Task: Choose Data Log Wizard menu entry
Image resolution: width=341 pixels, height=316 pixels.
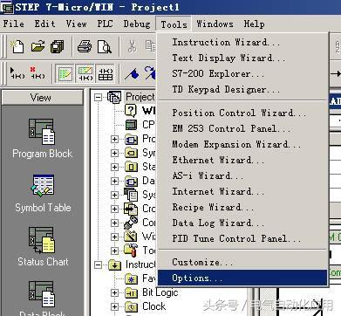Action: (243, 223)
